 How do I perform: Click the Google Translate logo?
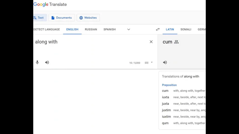coord(50,5)
